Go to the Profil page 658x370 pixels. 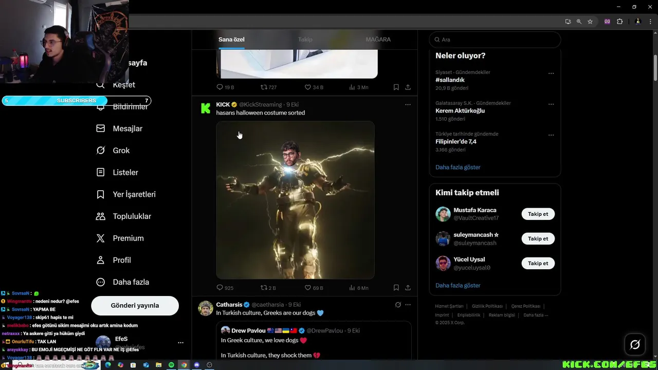(114, 260)
